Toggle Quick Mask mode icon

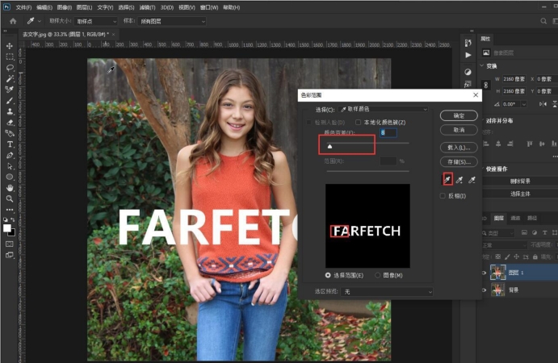(10, 244)
